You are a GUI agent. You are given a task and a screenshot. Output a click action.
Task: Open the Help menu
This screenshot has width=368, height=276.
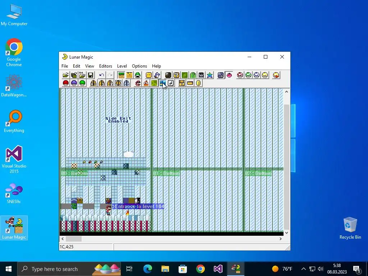tap(157, 66)
